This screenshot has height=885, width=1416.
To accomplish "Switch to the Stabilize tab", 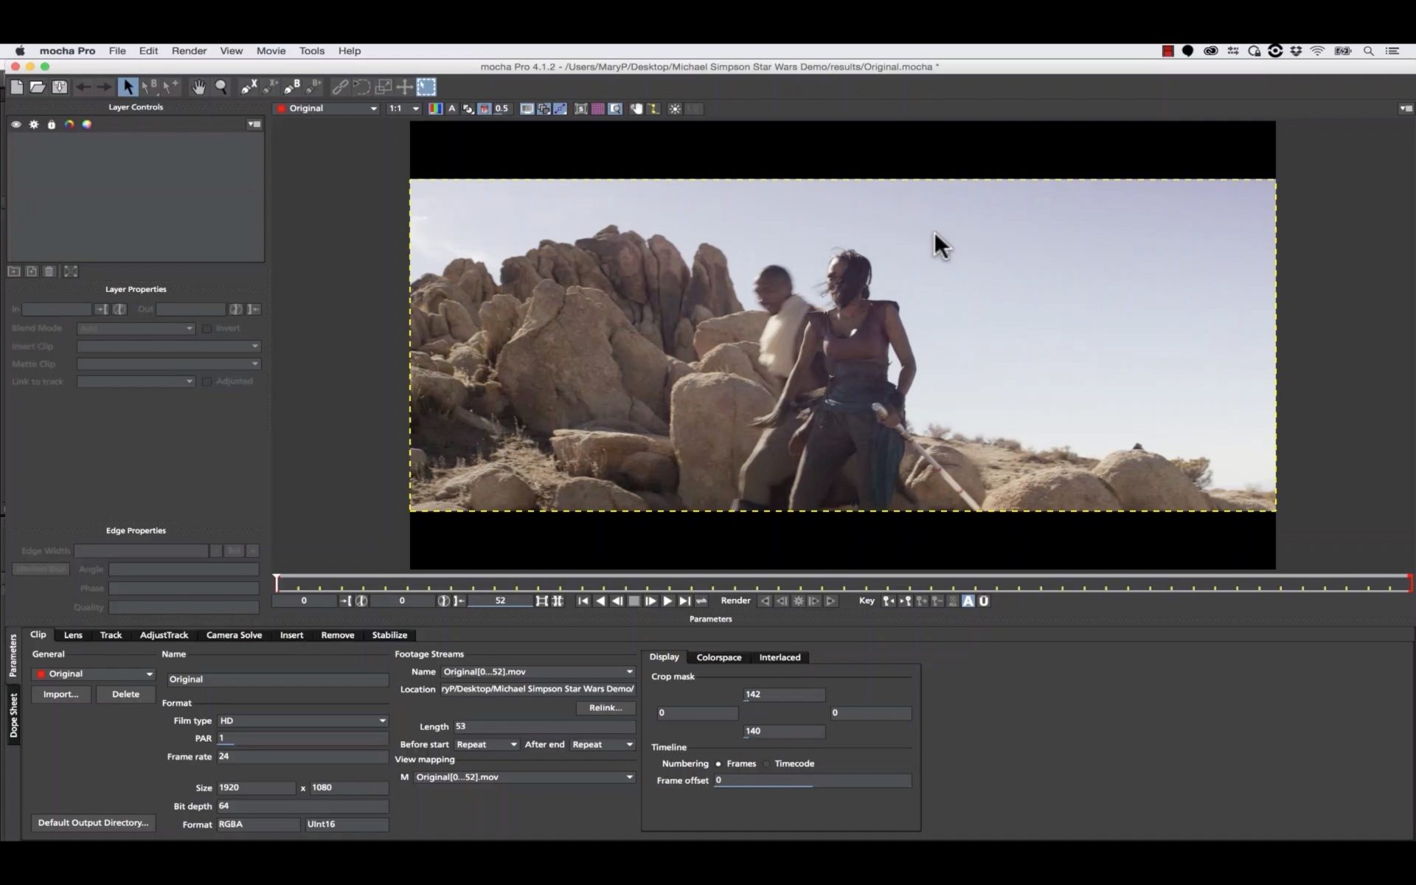I will [x=389, y=635].
